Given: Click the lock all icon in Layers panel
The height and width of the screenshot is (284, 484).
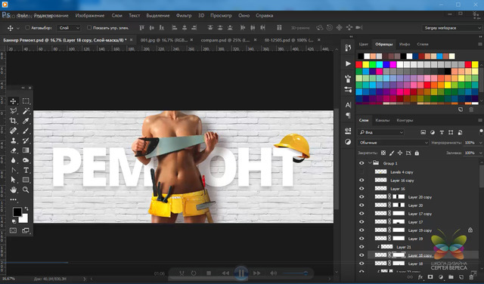Looking at the screenshot, I should (x=417, y=153).
